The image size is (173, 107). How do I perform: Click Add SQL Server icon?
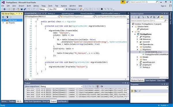7,17
